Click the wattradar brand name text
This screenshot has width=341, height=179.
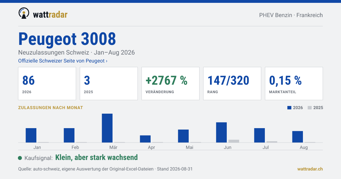(50, 14)
